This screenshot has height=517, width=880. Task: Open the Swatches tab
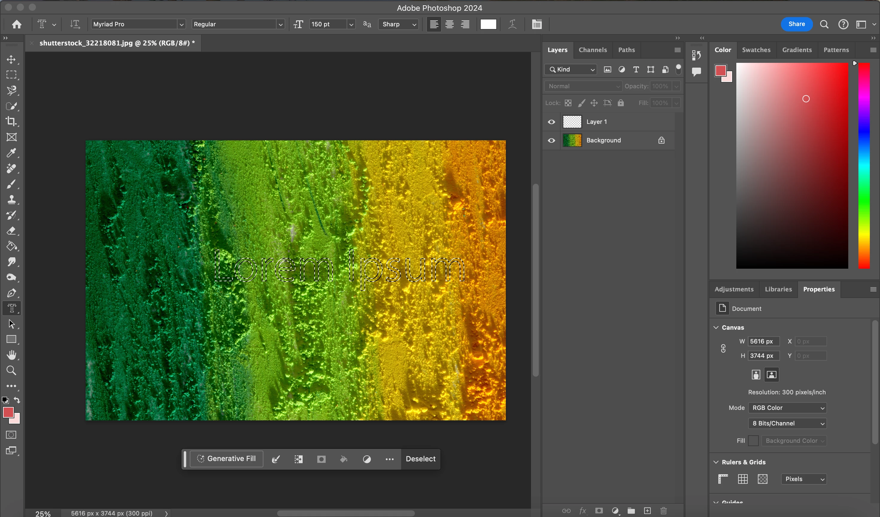coord(756,50)
